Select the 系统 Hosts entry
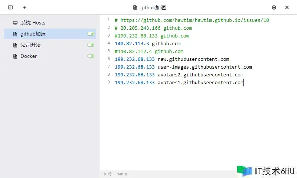This screenshot has width=297, height=178. pyautogui.click(x=33, y=23)
